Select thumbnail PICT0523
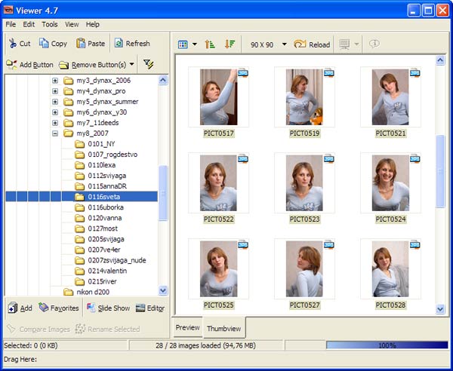453x371 pixels. coord(304,182)
